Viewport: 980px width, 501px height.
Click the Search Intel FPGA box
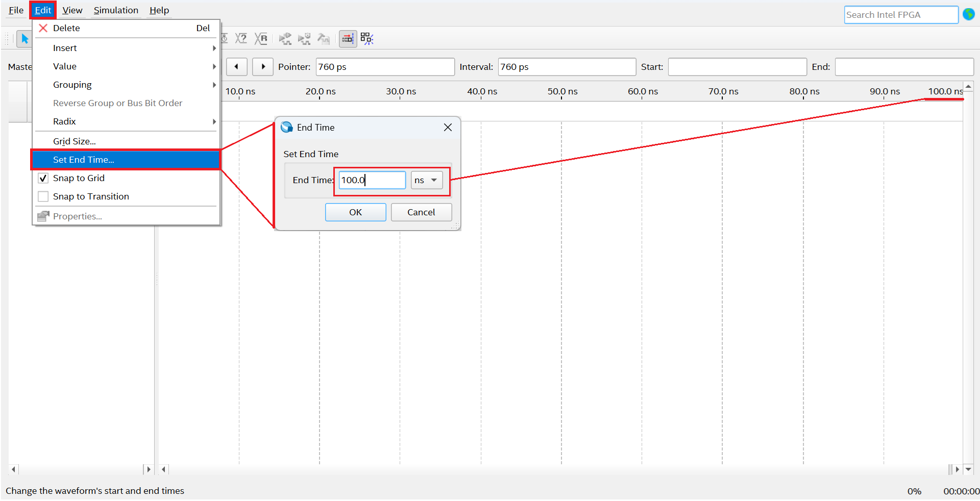coord(901,15)
